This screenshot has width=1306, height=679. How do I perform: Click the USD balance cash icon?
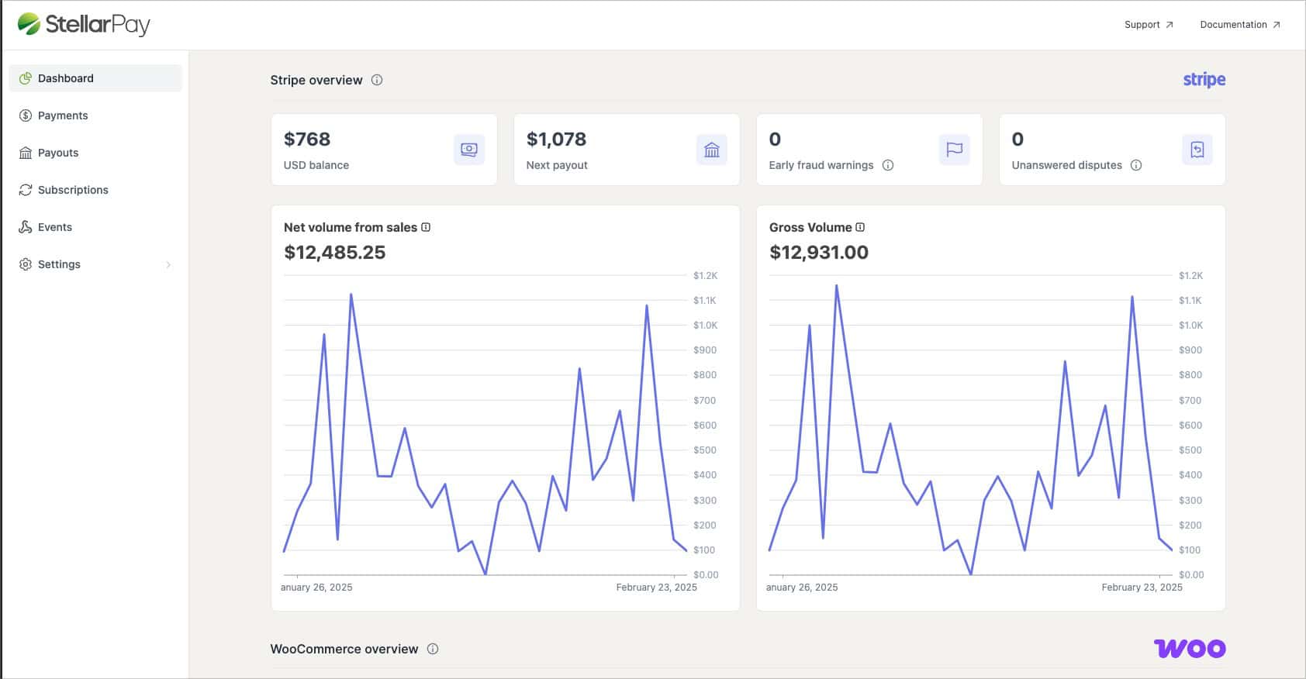pos(469,150)
